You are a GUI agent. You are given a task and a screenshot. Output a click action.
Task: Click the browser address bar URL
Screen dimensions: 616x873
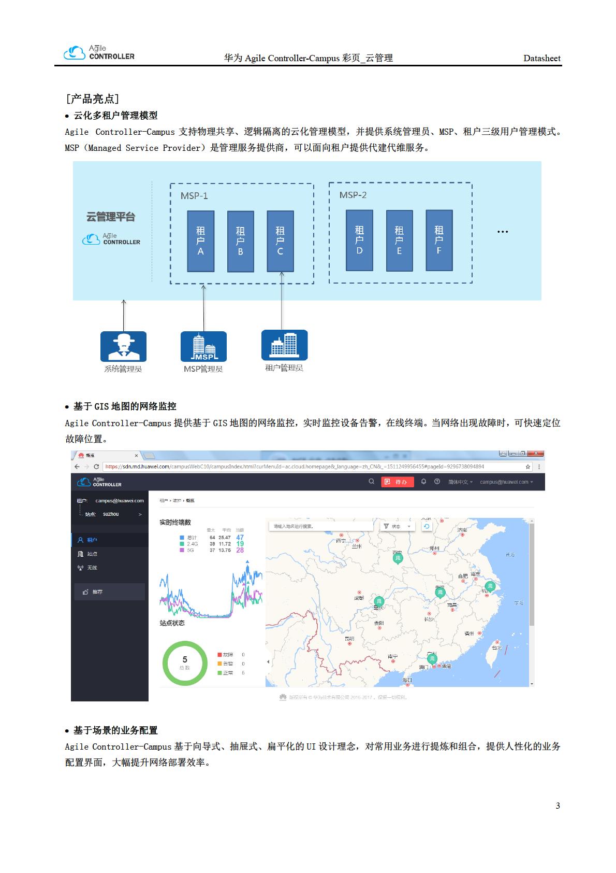tap(295, 467)
